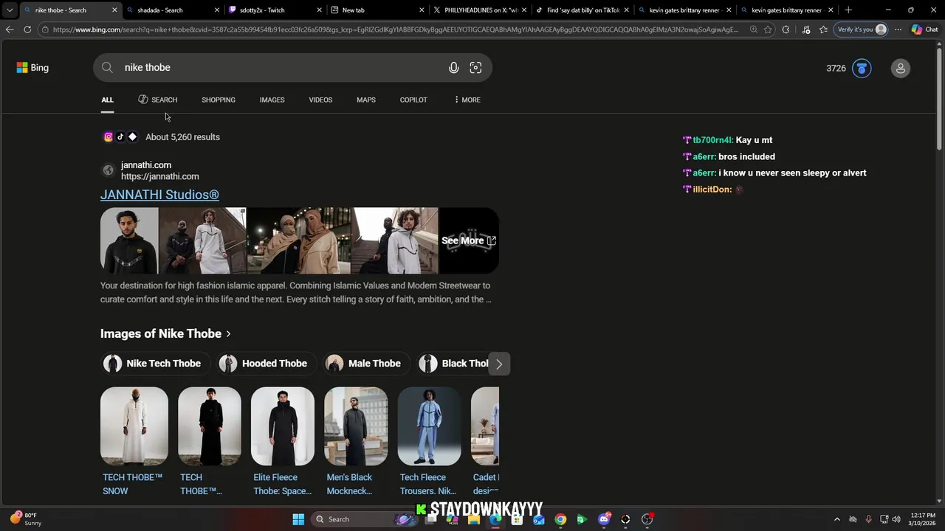Show hidden system tray icons
Image resolution: width=945 pixels, height=531 pixels.
[x=836, y=519]
